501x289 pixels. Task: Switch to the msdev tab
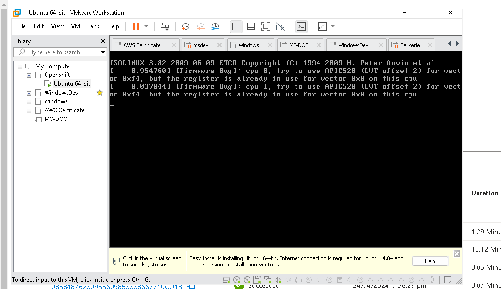tap(201, 45)
